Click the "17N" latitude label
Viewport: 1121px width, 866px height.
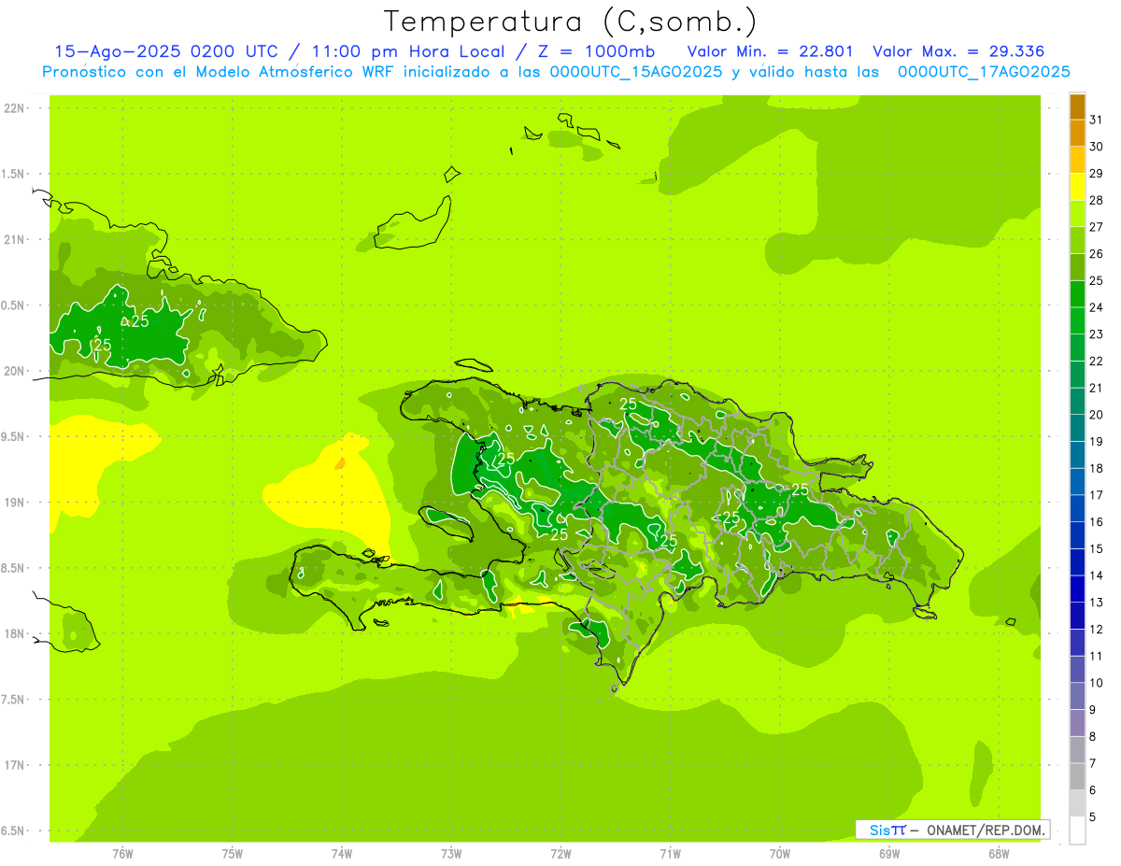pos(16,765)
